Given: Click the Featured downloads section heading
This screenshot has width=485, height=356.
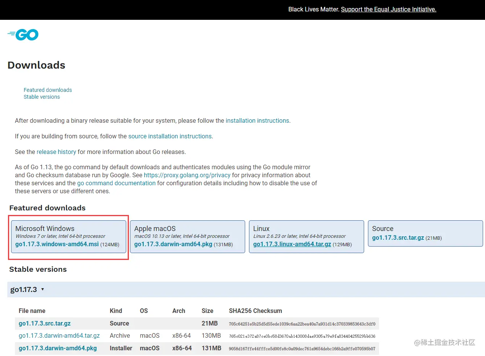Looking at the screenshot, I should point(47,208).
